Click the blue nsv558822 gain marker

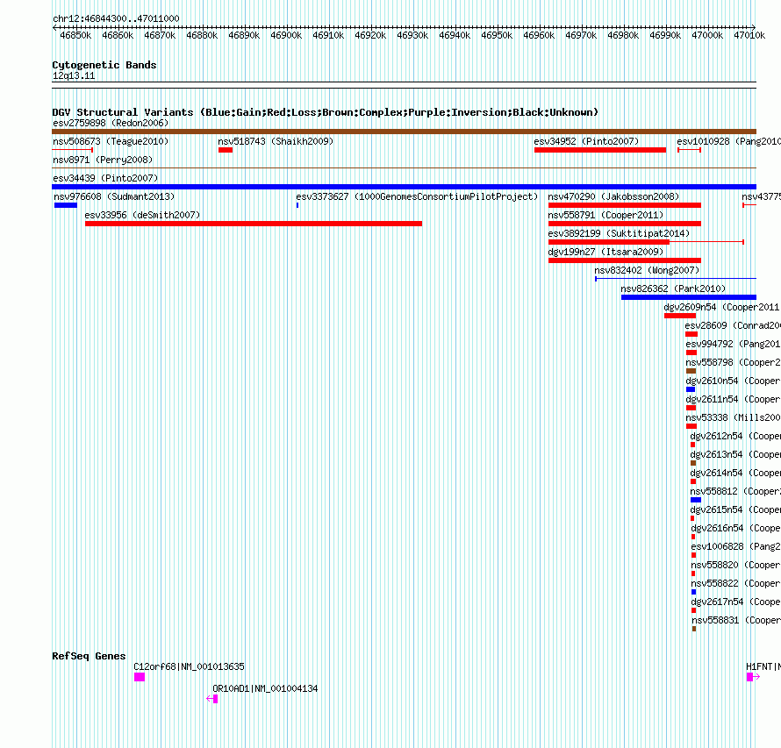point(694,592)
